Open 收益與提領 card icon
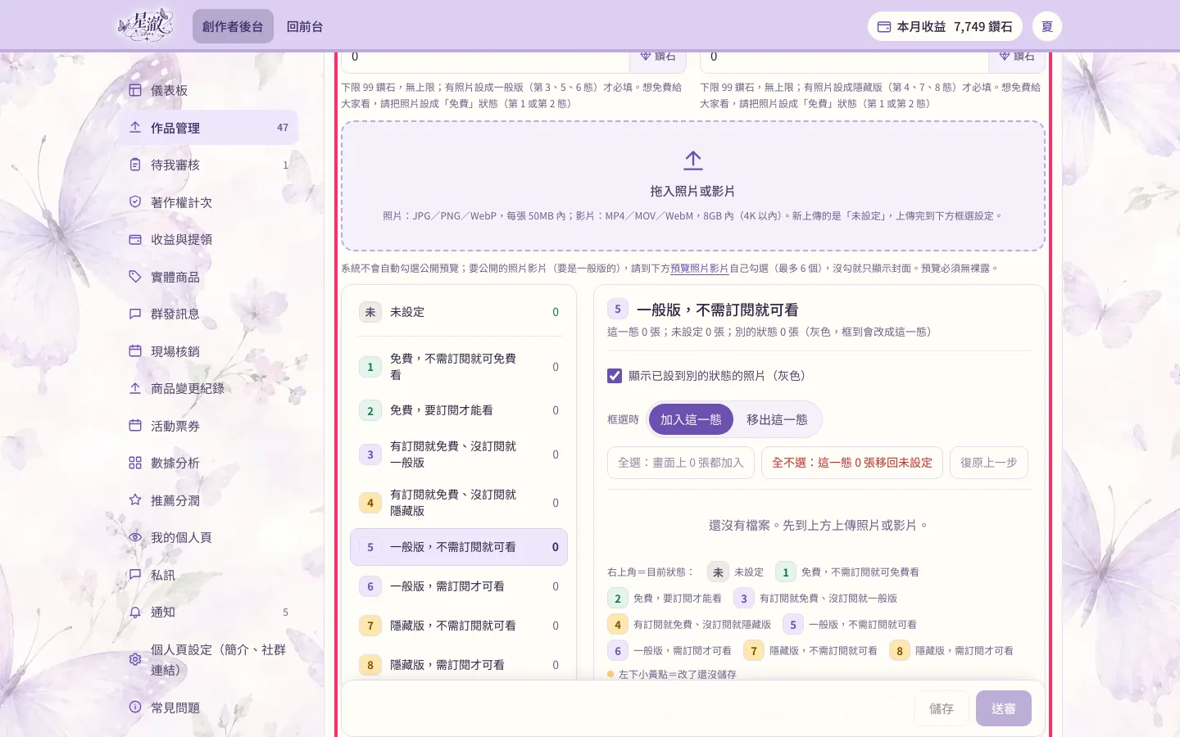 click(135, 239)
